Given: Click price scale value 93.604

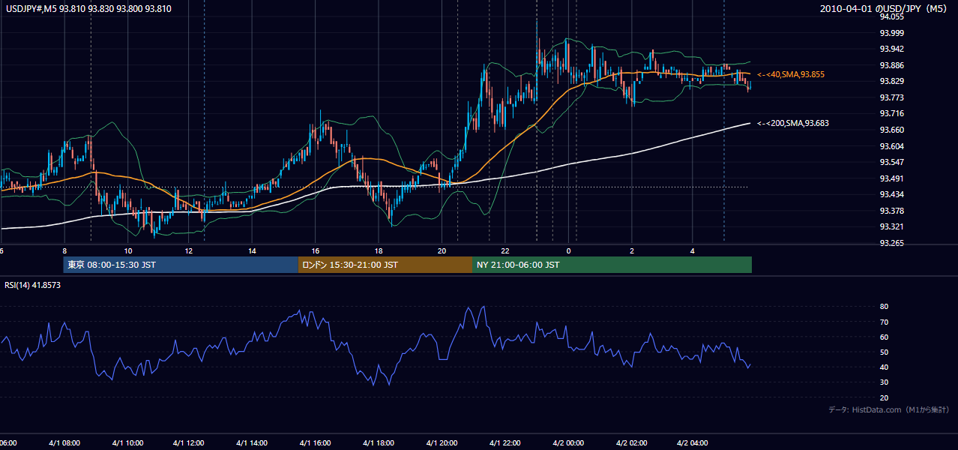Looking at the screenshot, I should tap(892, 145).
